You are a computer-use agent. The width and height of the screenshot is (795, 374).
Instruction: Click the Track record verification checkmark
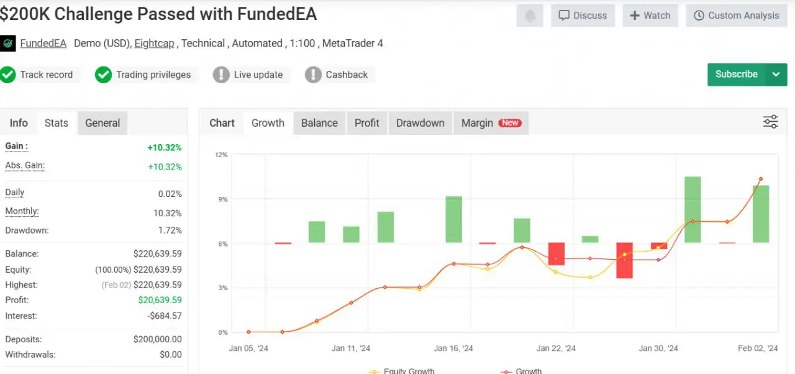pyautogui.click(x=8, y=75)
